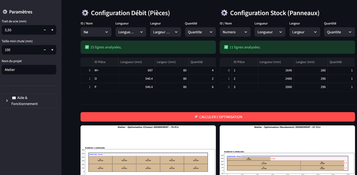Click the gear icon beside Paramètres
The image size is (357, 175).
5,12
